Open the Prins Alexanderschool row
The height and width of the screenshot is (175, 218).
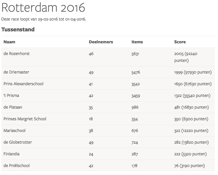[23, 84]
